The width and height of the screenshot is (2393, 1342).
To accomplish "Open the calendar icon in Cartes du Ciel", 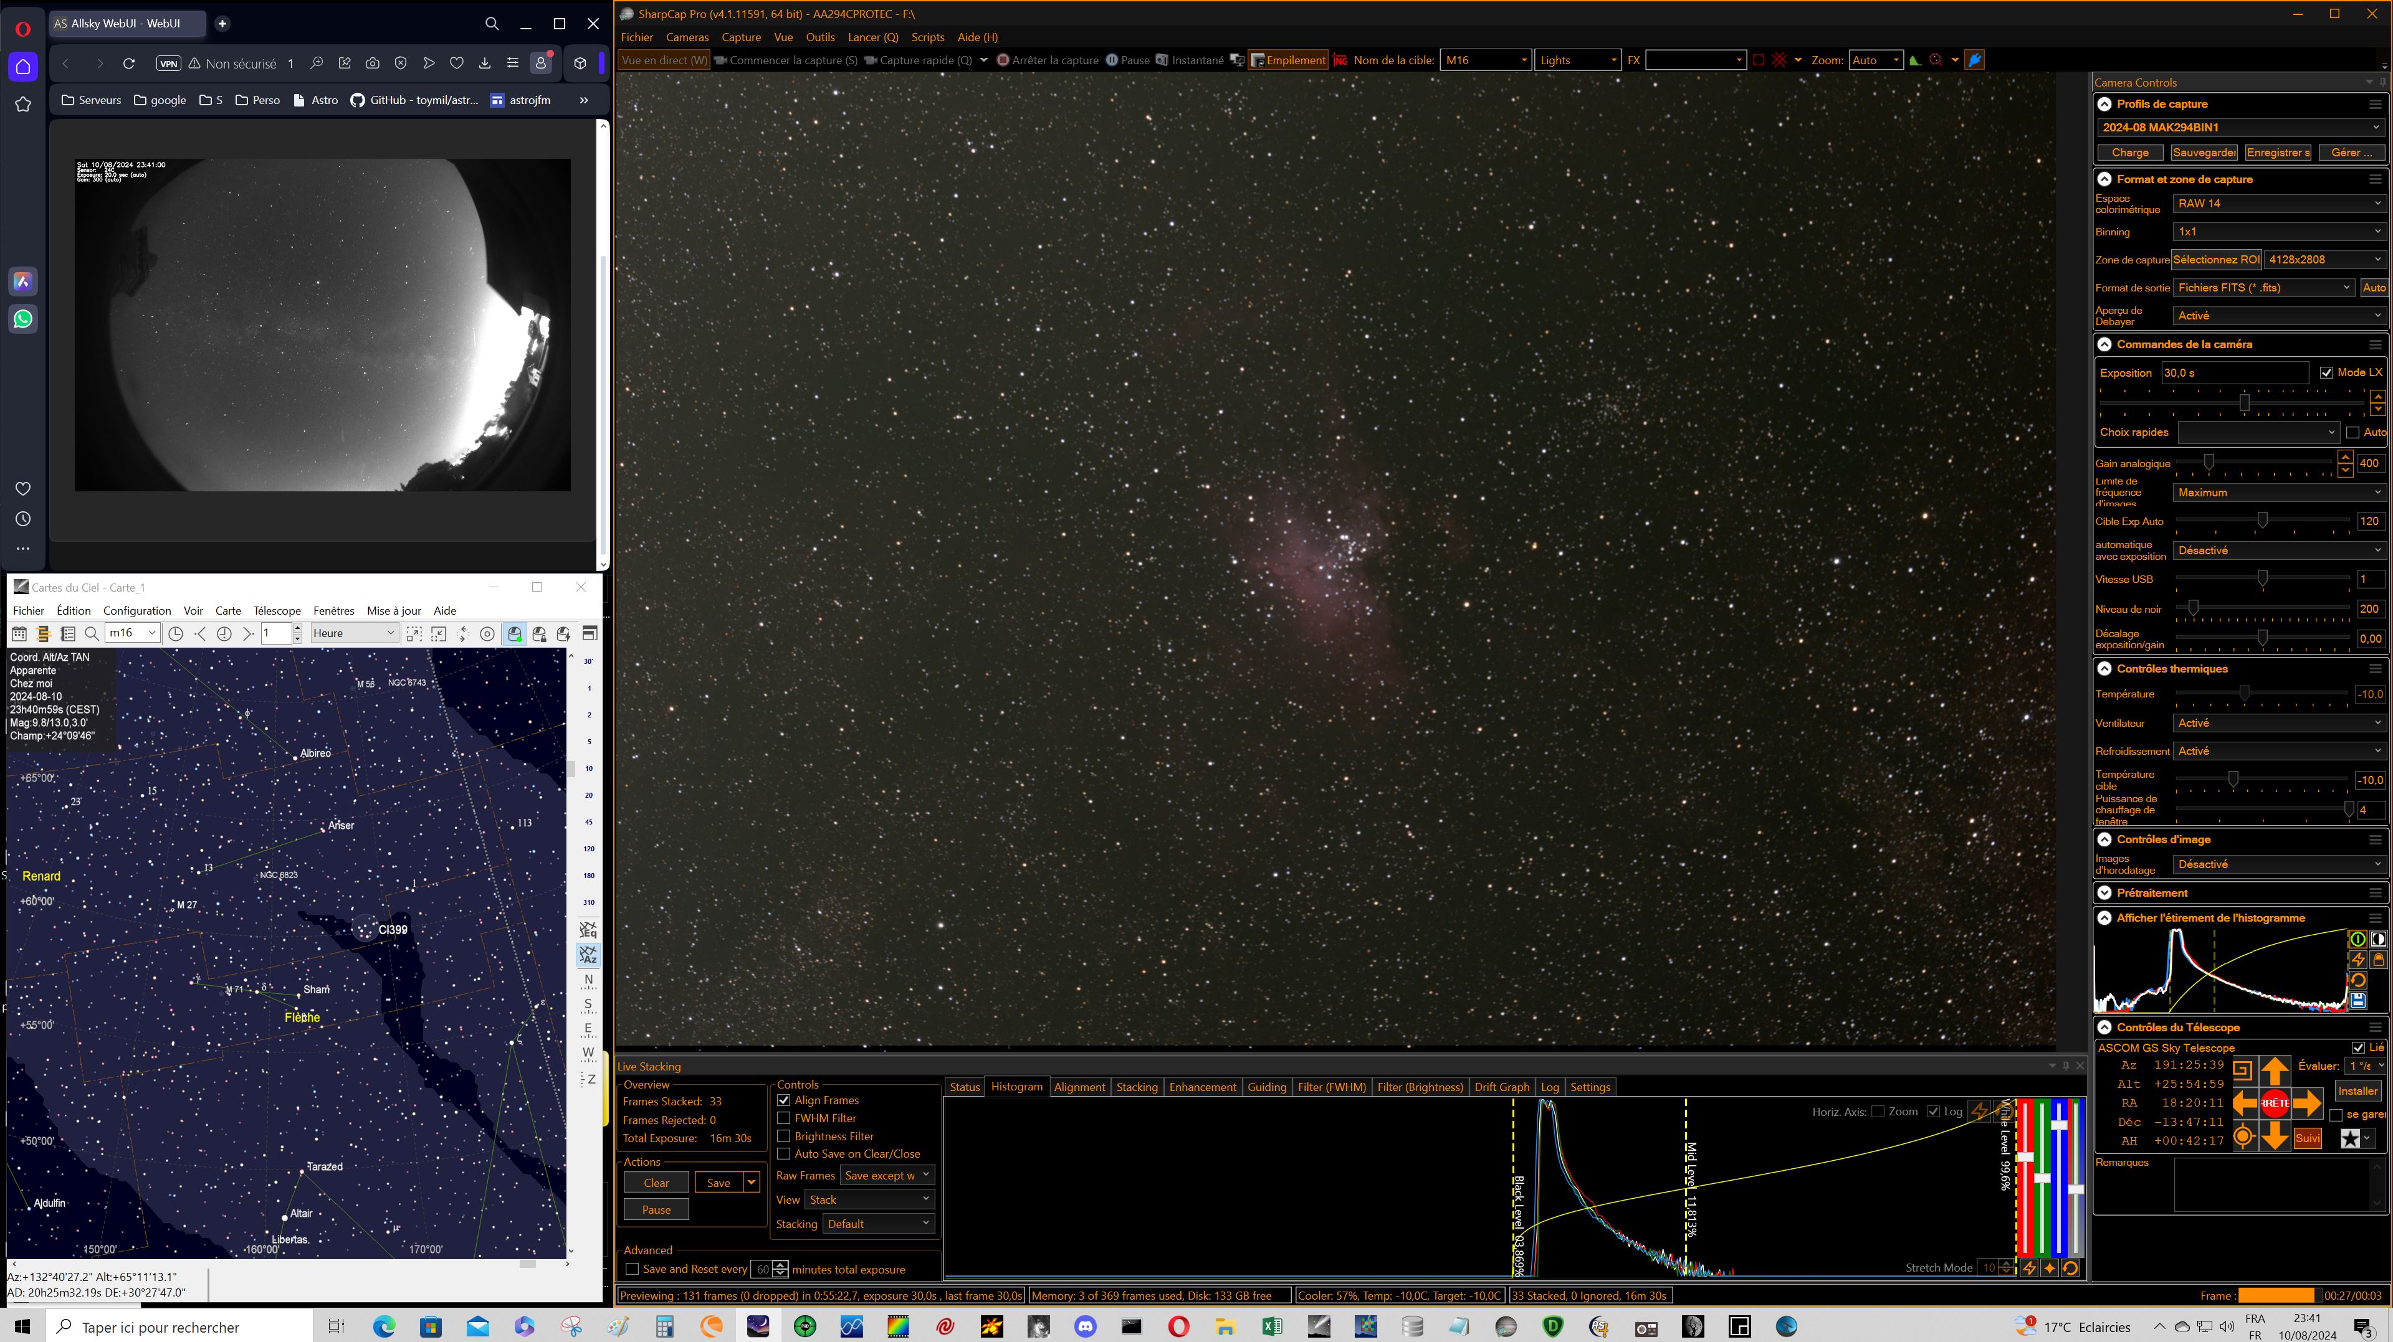I will point(19,634).
